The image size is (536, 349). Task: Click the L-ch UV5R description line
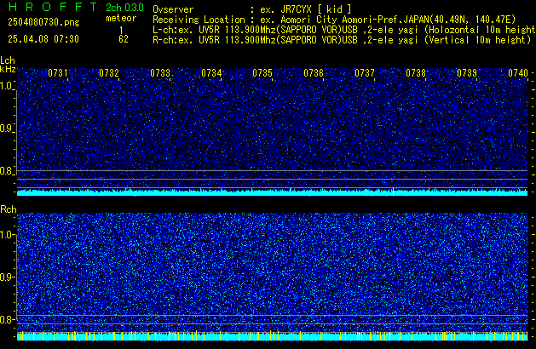pyautogui.click(x=344, y=30)
